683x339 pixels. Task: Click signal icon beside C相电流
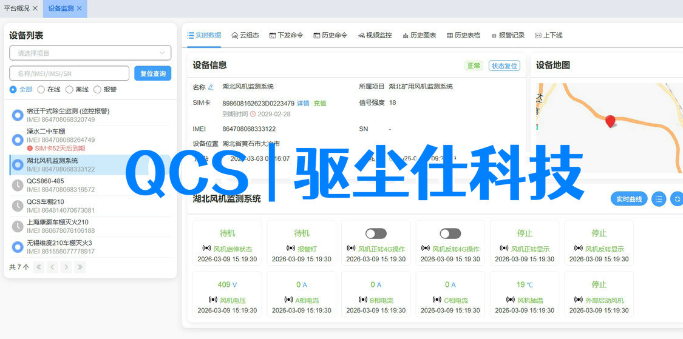tap(437, 300)
